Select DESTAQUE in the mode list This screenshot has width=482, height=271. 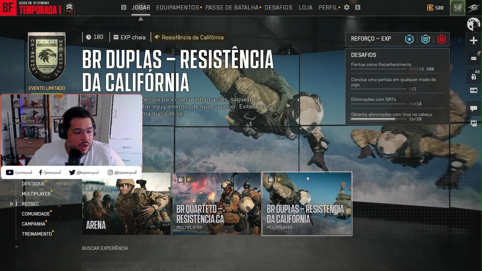[x=33, y=184]
